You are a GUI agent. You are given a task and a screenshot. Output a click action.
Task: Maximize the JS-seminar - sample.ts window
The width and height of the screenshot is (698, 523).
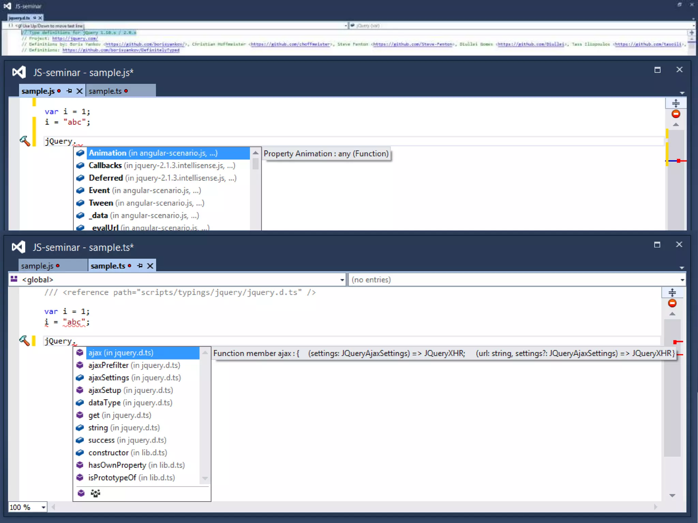click(657, 244)
